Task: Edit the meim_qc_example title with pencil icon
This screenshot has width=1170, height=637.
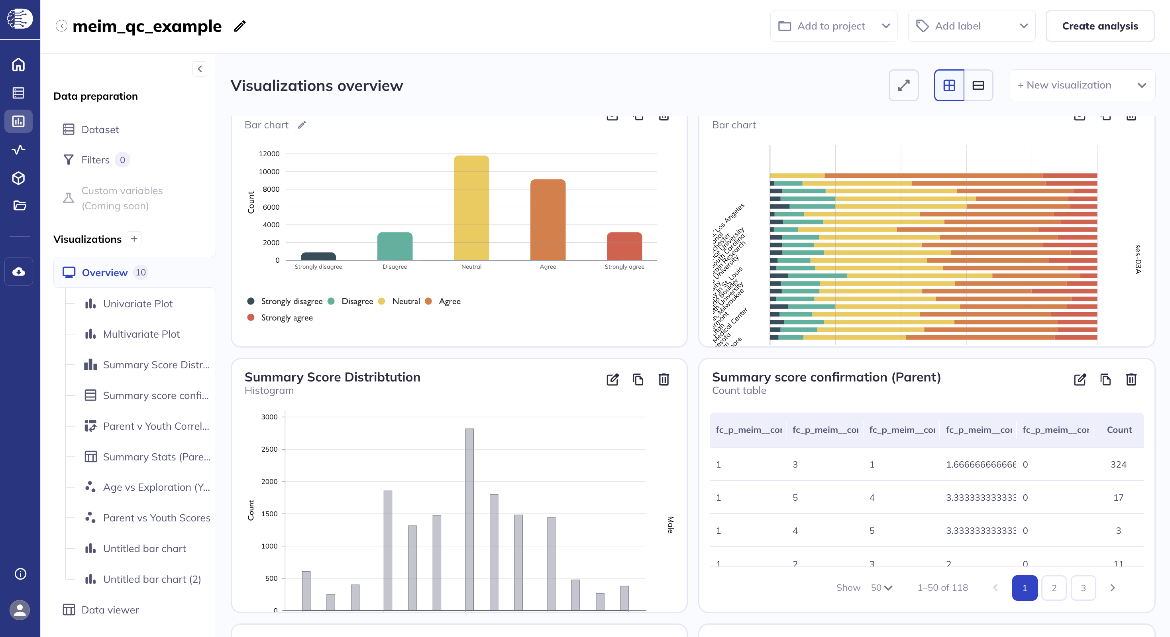Action: (x=240, y=26)
